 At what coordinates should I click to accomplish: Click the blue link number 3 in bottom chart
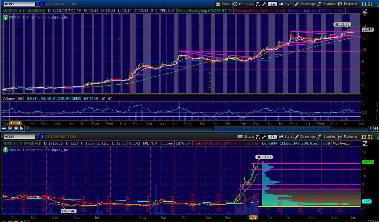coord(42,137)
